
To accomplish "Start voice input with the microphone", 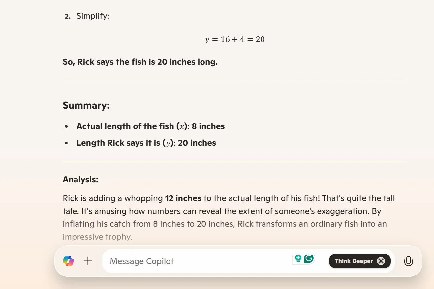I will tap(408, 261).
